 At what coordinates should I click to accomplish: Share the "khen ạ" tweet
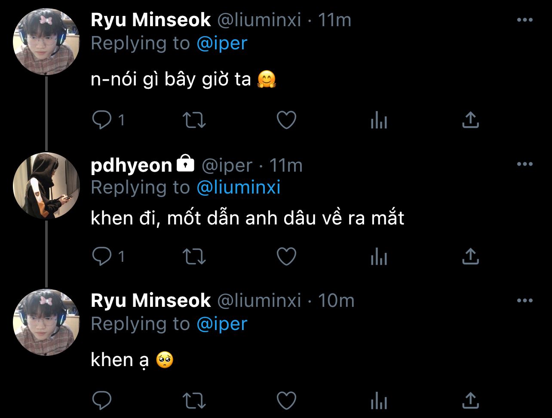(x=470, y=400)
